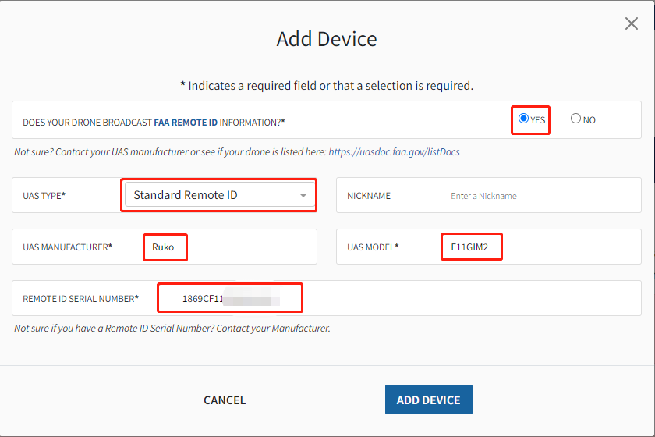
Task: Click the UAS MANUFACTURER field label
Action: [68, 247]
